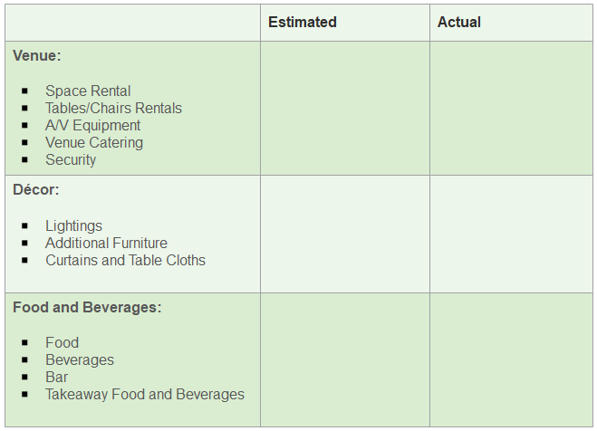
Task: Click the Venue Actual cell
Action: click(x=511, y=109)
